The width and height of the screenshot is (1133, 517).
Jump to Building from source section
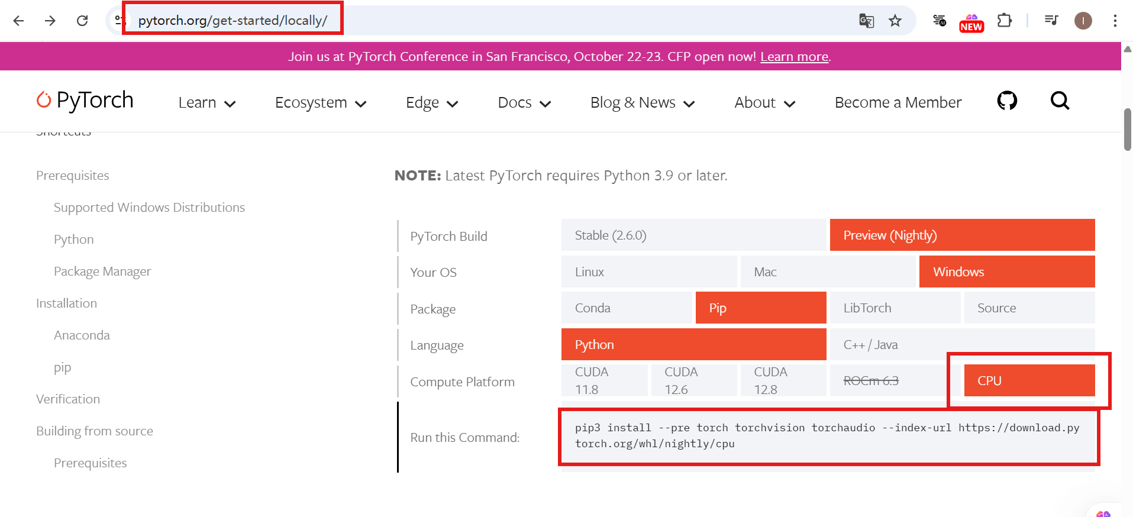tap(95, 431)
